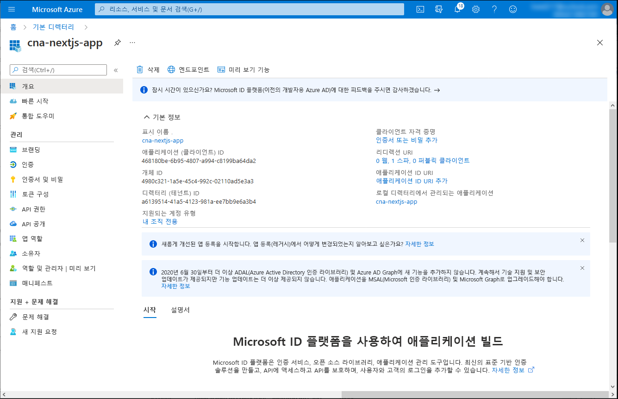Select the application (client) ID value

tap(199, 161)
